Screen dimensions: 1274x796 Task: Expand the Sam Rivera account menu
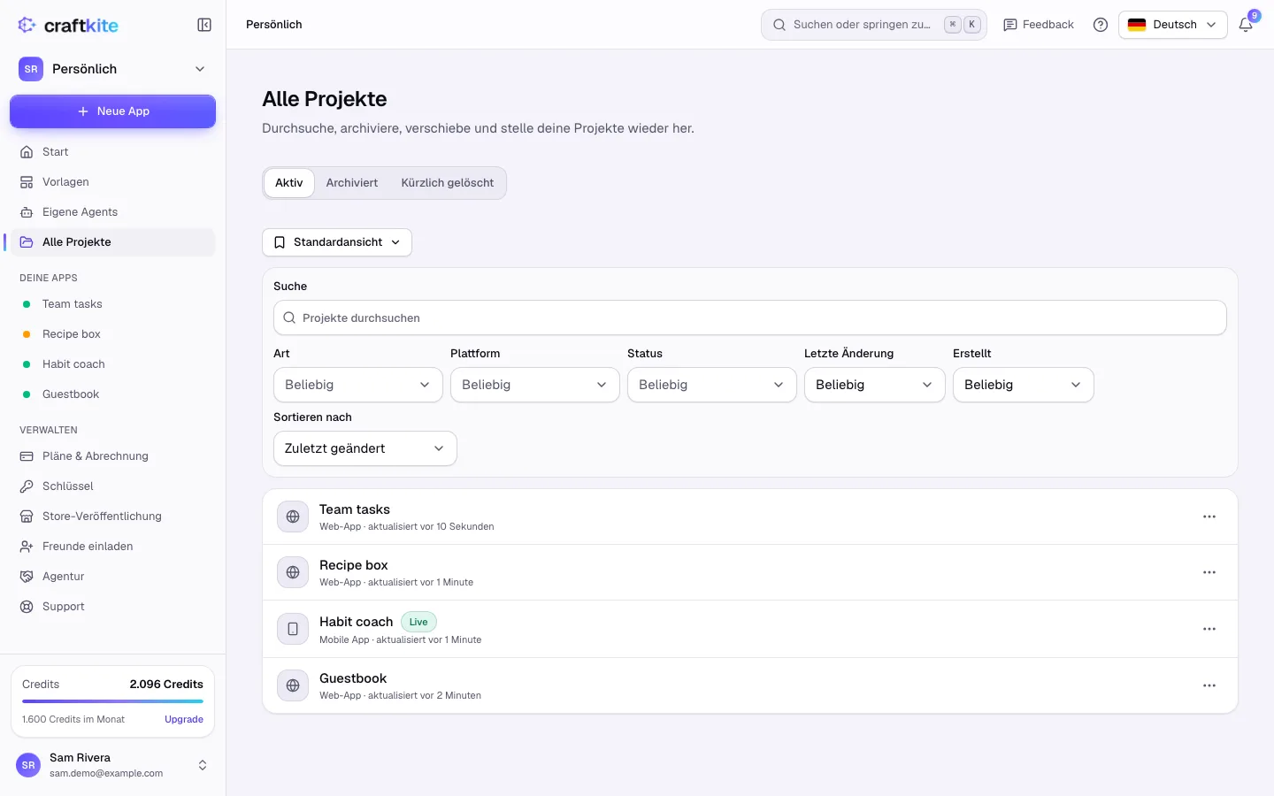(112, 765)
